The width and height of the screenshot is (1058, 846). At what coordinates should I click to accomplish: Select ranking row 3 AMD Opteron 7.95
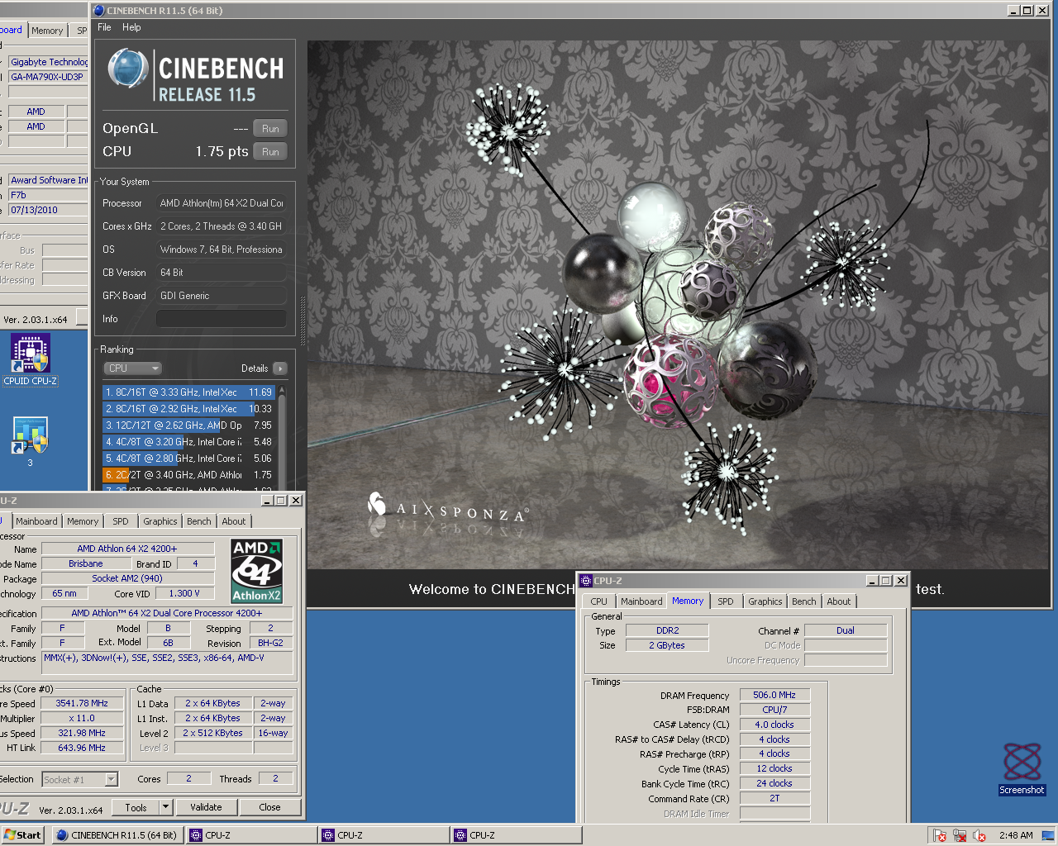pos(188,425)
